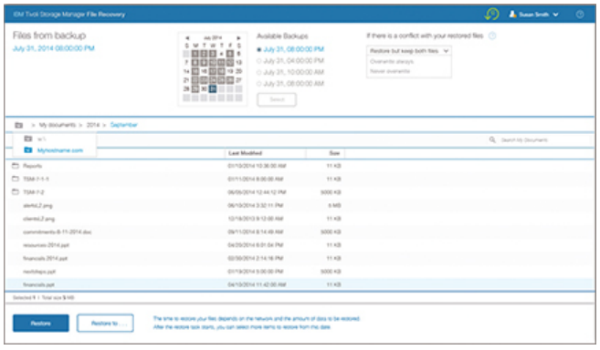The image size is (600, 350).
Task: Choose the July 31, 08:00:00 AM backup
Action: tap(290, 84)
